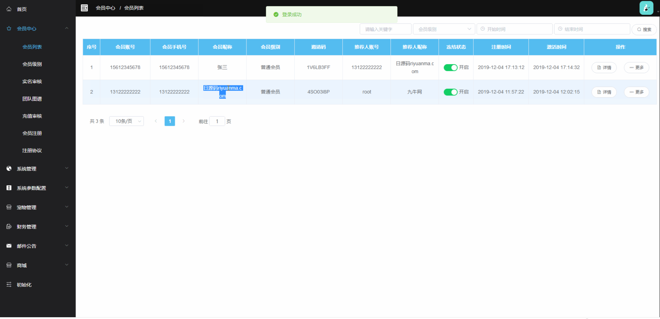Open 注册协议 in the sidebar
Viewport: 660px width, 319px height.
(32, 151)
